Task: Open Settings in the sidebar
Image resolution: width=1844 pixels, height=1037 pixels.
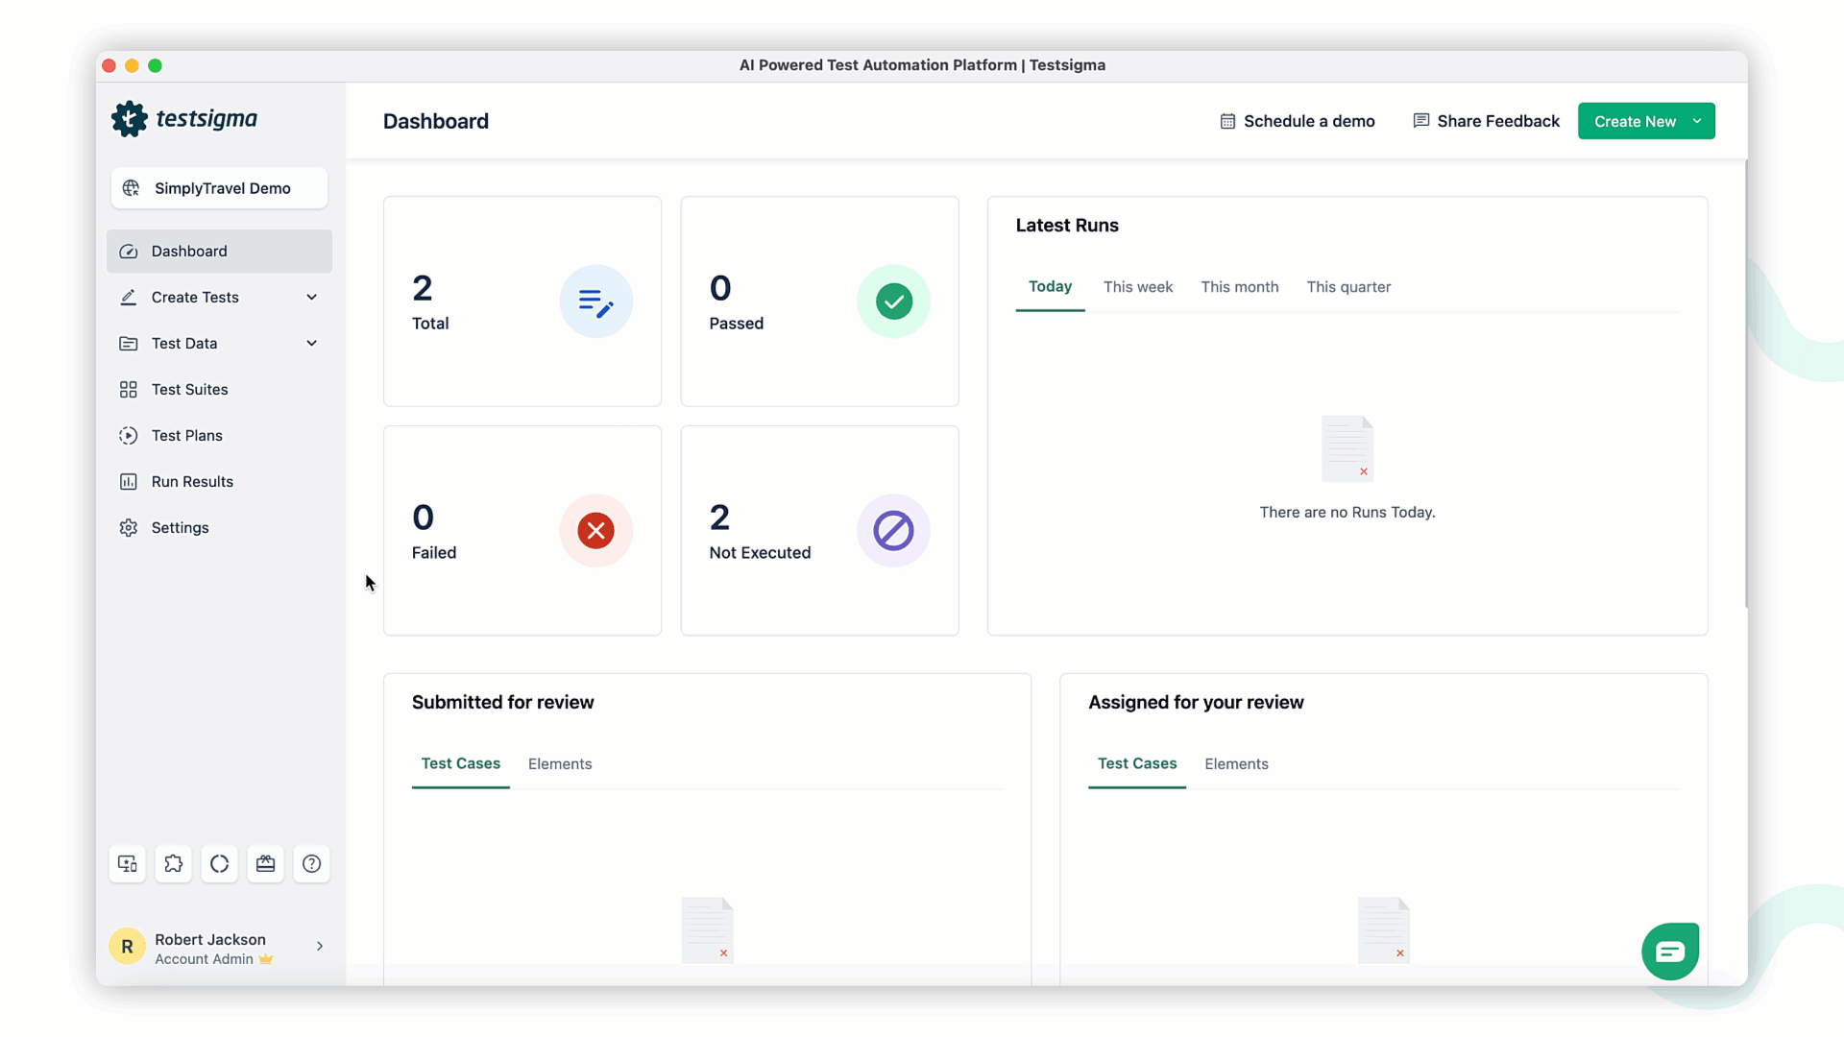Action: point(220,528)
